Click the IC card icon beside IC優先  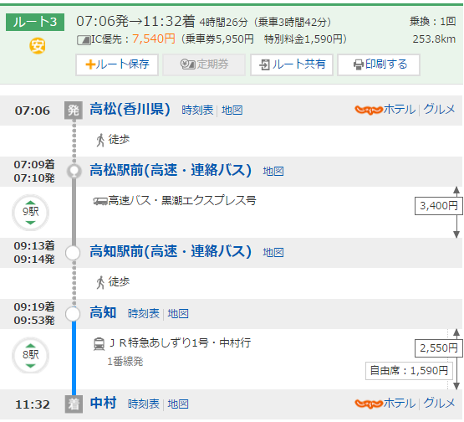tap(84, 39)
